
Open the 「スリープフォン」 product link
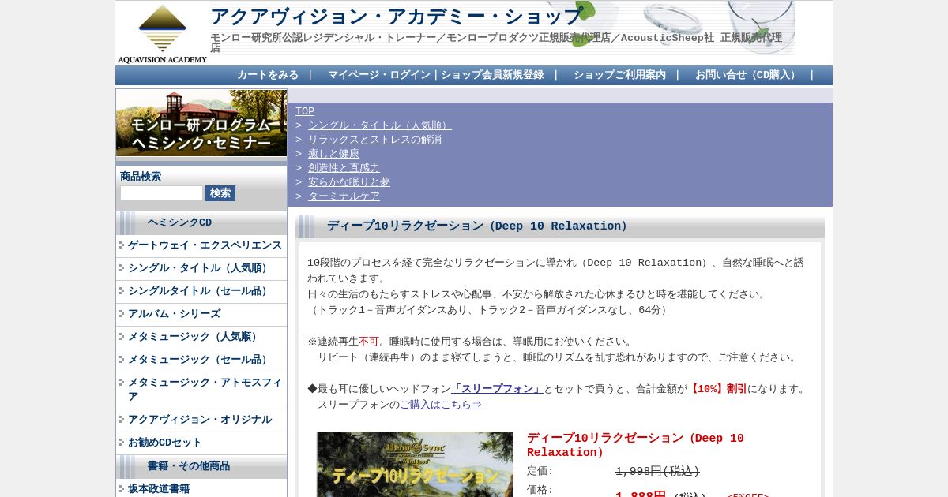click(497, 389)
